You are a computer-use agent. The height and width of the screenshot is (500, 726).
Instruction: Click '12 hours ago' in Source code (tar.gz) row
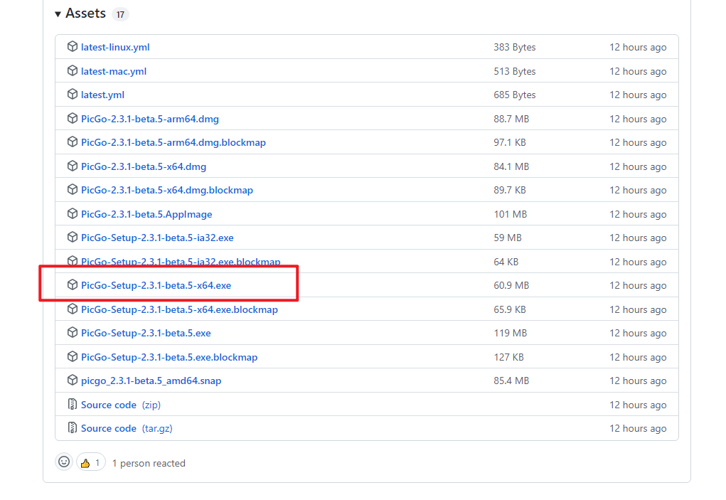pyautogui.click(x=638, y=429)
